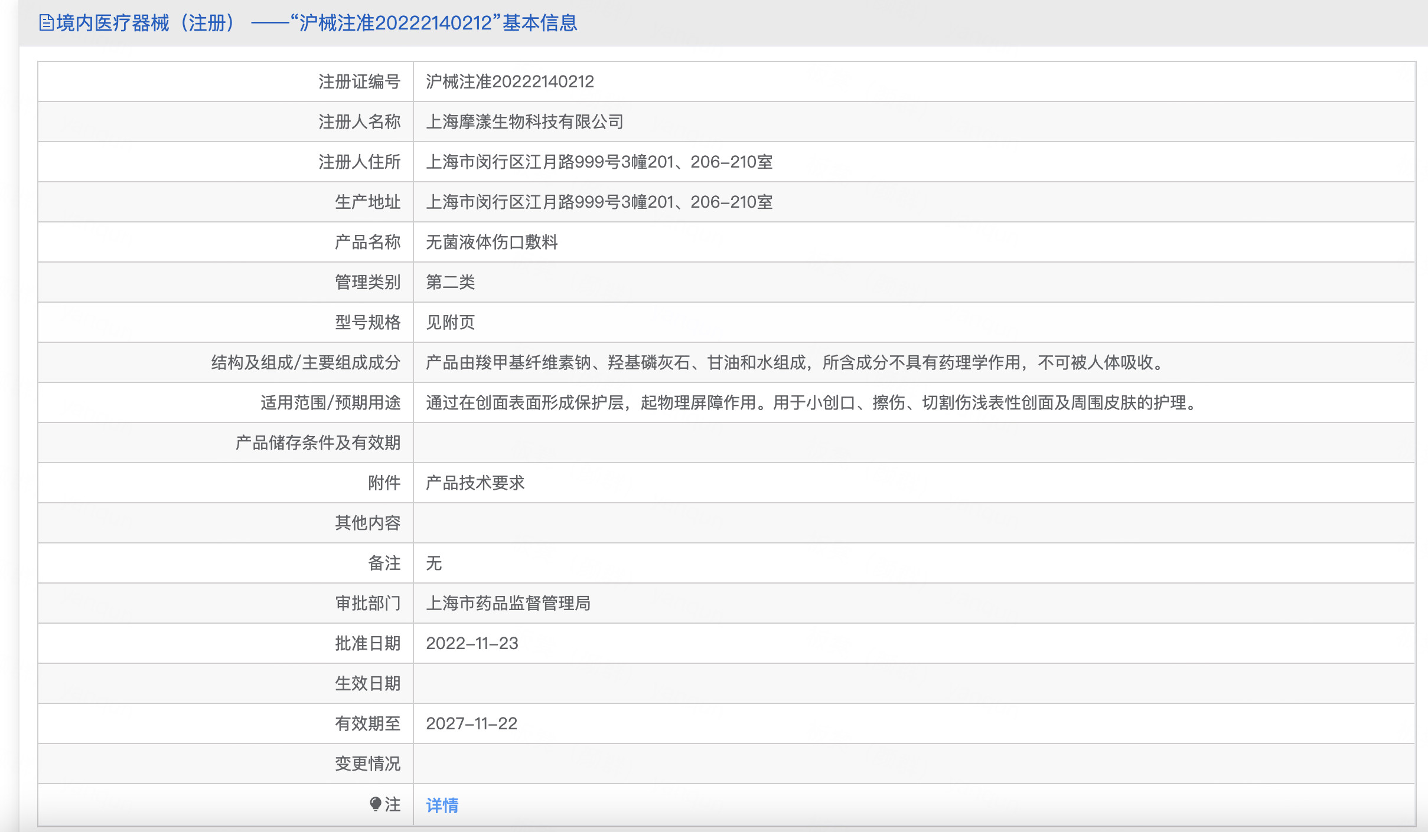Click the 注册人住所 row label
Screen dimensions: 1428x832
(x=360, y=162)
